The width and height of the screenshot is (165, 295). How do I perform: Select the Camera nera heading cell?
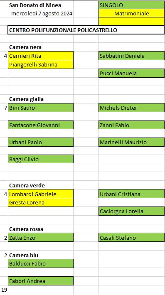click(41, 47)
